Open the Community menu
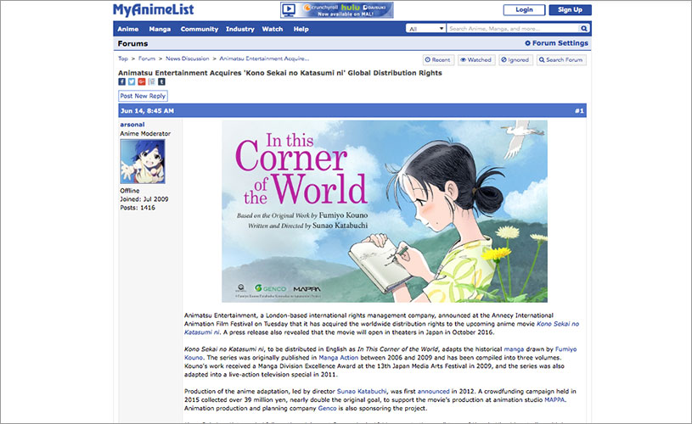The height and width of the screenshot is (424, 692). pos(200,29)
